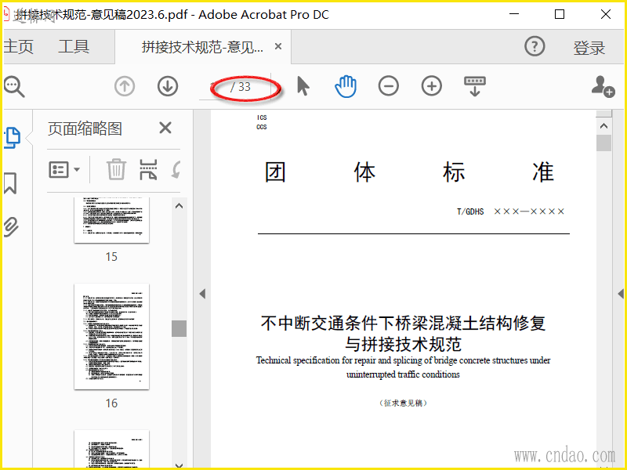Screen dimensions: 627x470
Task: Open the scrolling page display options
Action: click(475, 86)
